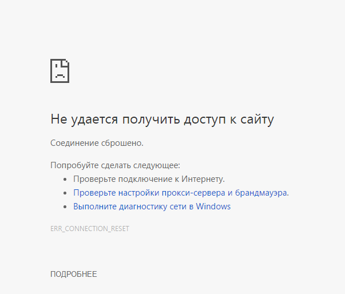Click the ERR_CONNECTION_RESET error code
This screenshot has width=345, height=294.
pos(90,229)
